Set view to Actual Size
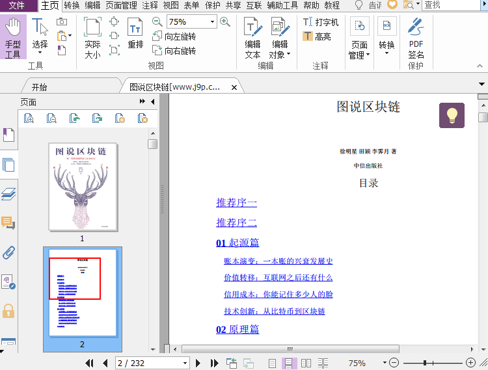The image size is (488, 370). (92, 38)
